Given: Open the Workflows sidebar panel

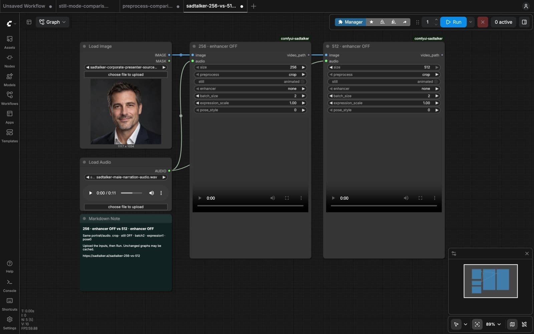Looking at the screenshot, I should point(9,99).
